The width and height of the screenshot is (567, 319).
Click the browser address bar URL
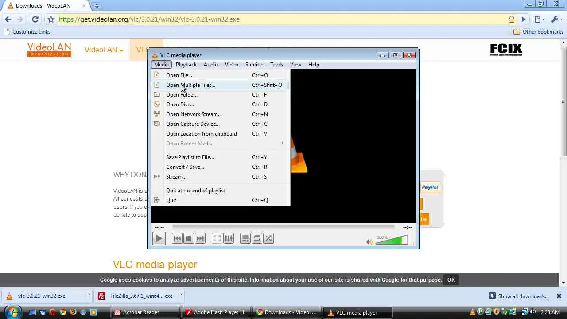(149, 19)
